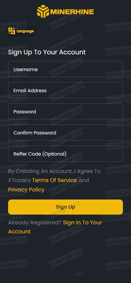
Task: Click the MINERHINE wordmark text
Action: coord(72,12)
